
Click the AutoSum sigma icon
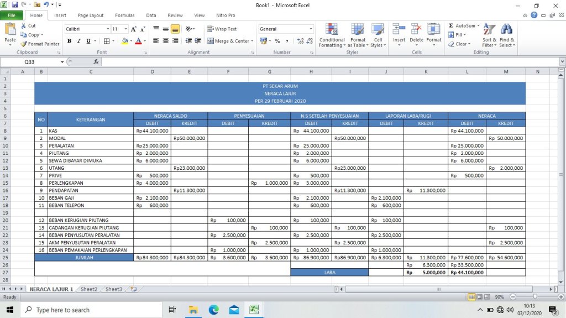pos(451,26)
